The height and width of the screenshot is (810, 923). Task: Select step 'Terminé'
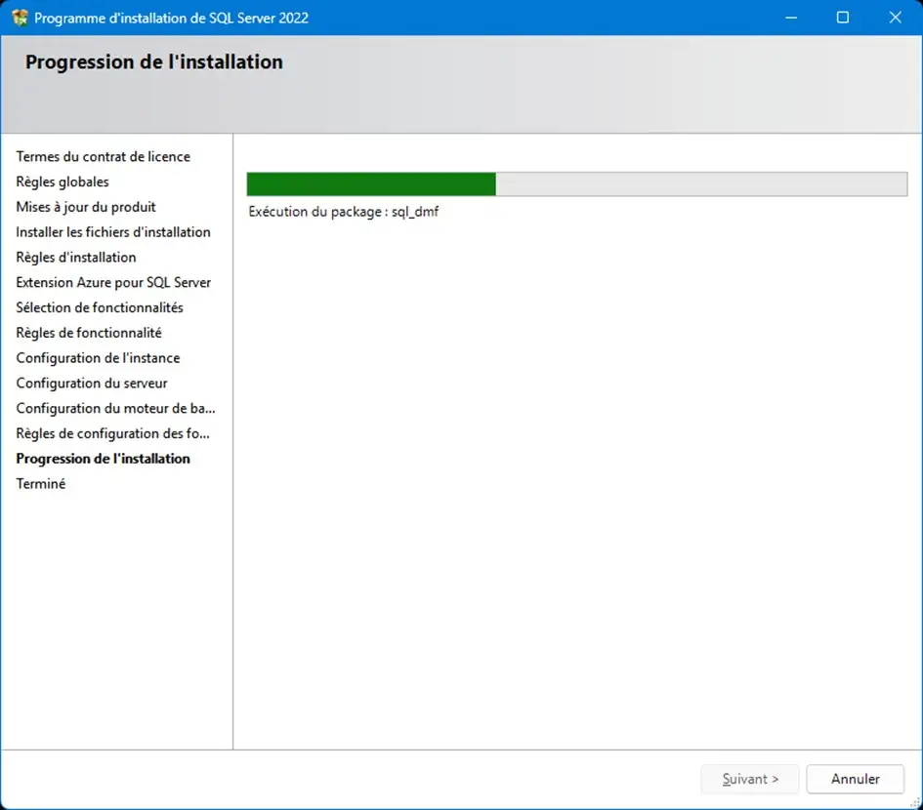click(41, 484)
